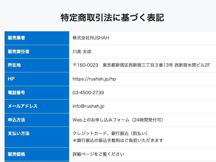Select the 販売責任者 header cell
This screenshot has width=216, height=162.
tap(37, 52)
